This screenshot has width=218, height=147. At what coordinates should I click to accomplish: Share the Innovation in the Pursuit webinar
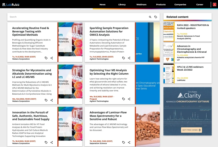point(52,142)
